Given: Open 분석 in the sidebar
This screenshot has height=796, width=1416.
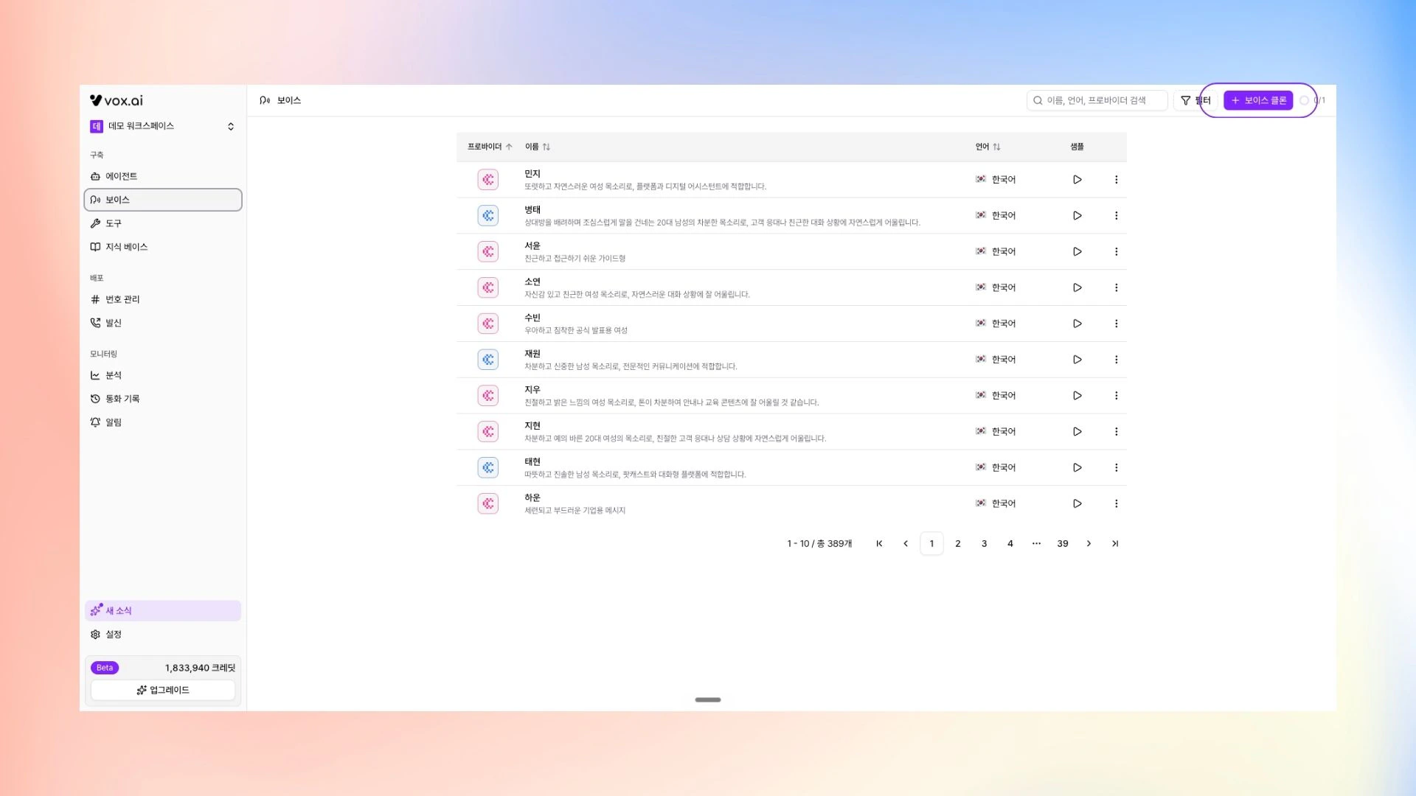Looking at the screenshot, I should [x=162, y=376].
